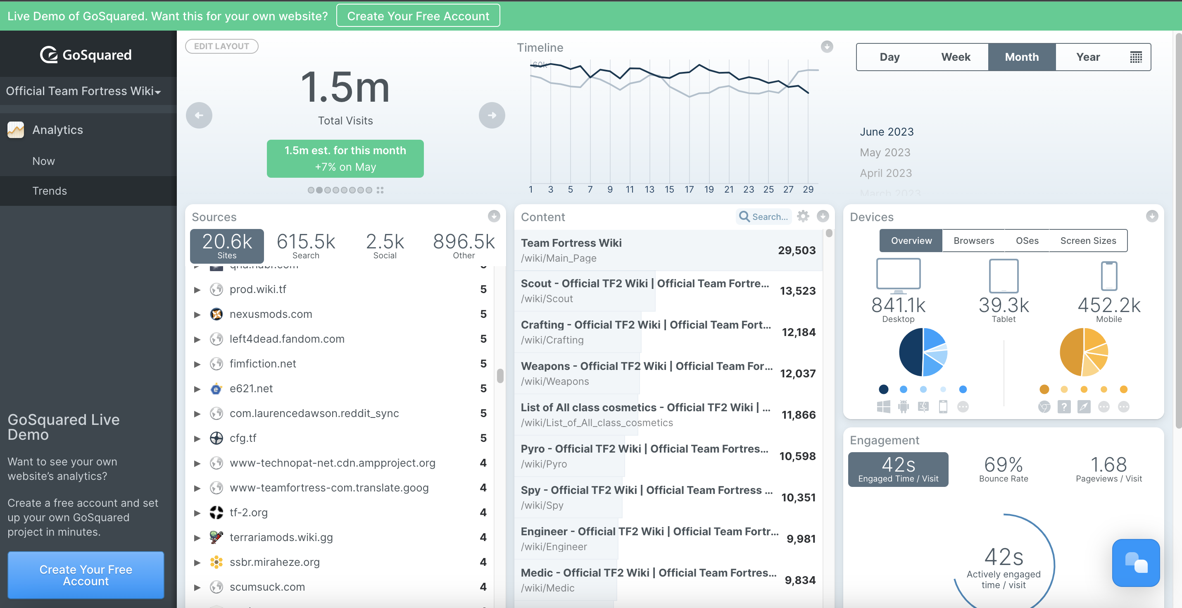
Task: Toggle the 42s Engaged Time / Visit tile
Action: click(898, 469)
